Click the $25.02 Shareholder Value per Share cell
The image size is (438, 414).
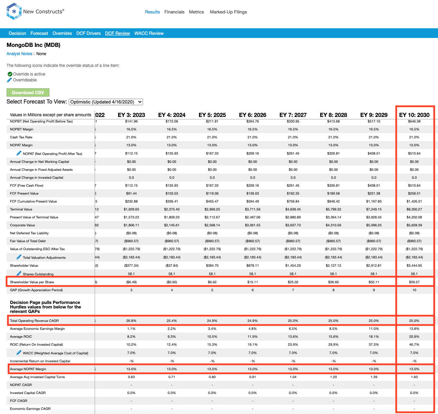point(293,282)
